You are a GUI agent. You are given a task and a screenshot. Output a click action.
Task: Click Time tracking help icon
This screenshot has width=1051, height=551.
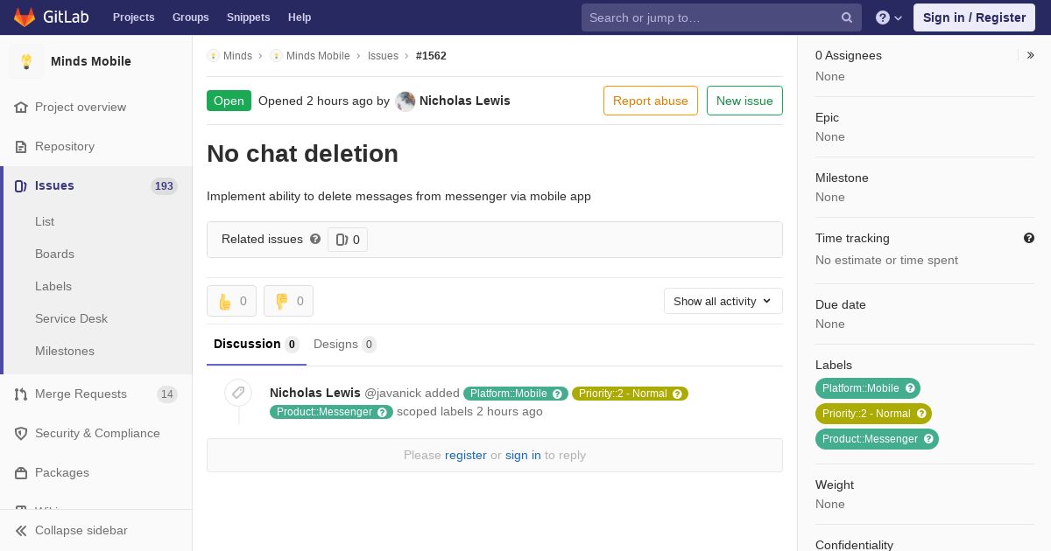click(1029, 238)
